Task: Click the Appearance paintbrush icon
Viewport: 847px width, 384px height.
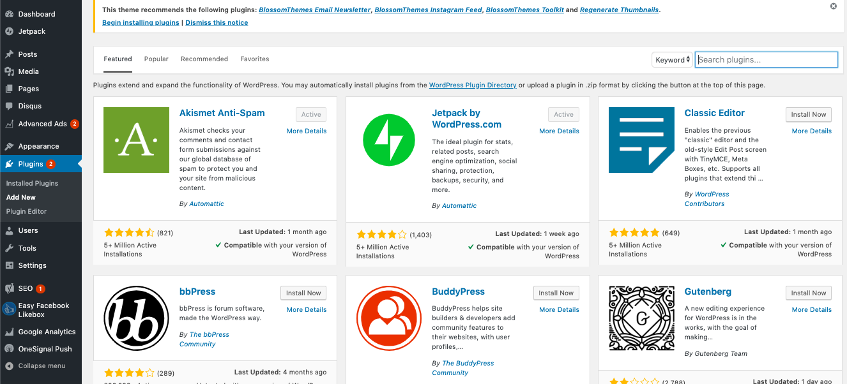Action: (9, 146)
